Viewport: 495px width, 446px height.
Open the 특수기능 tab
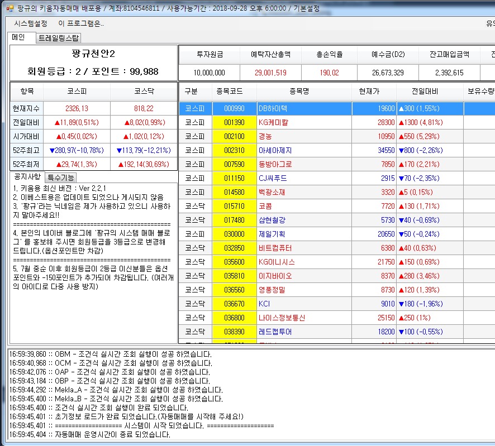click(60, 178)
